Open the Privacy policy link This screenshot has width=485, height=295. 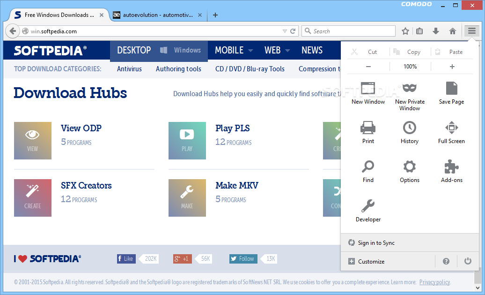click(x=434, y=282)
